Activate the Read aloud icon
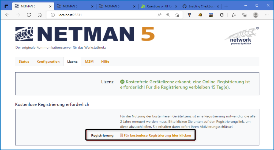This screenshot has height=150, width=274. 159,15
